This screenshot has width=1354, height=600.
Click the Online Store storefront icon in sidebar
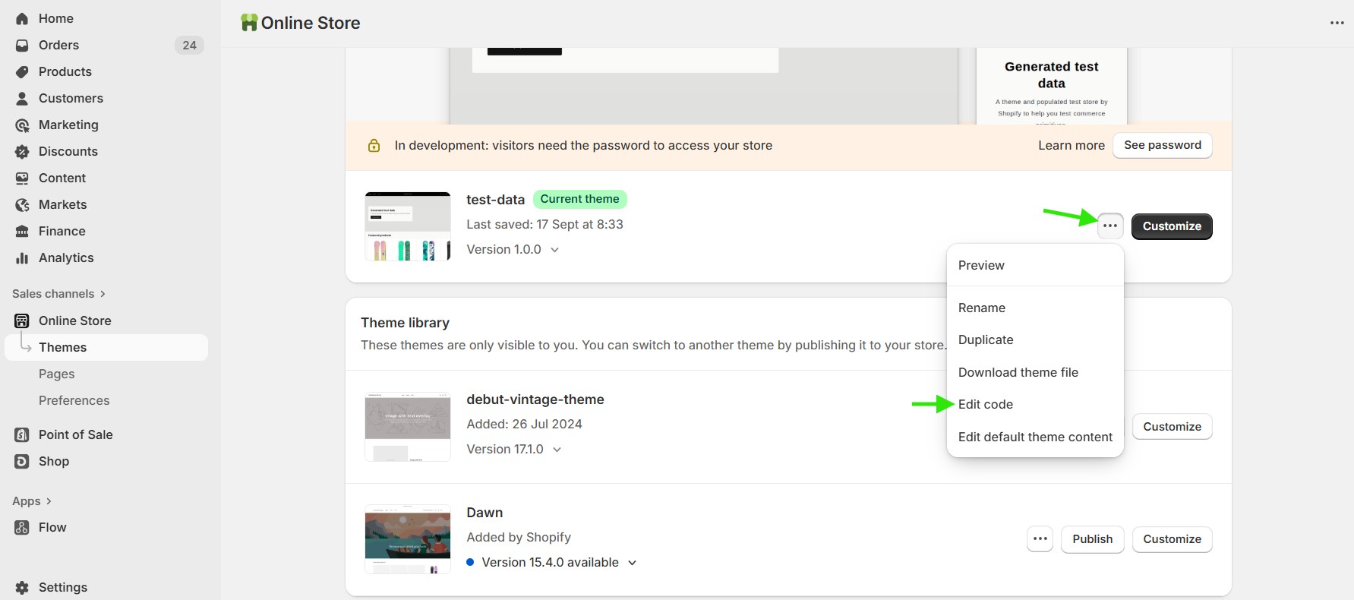pos(22,321)
